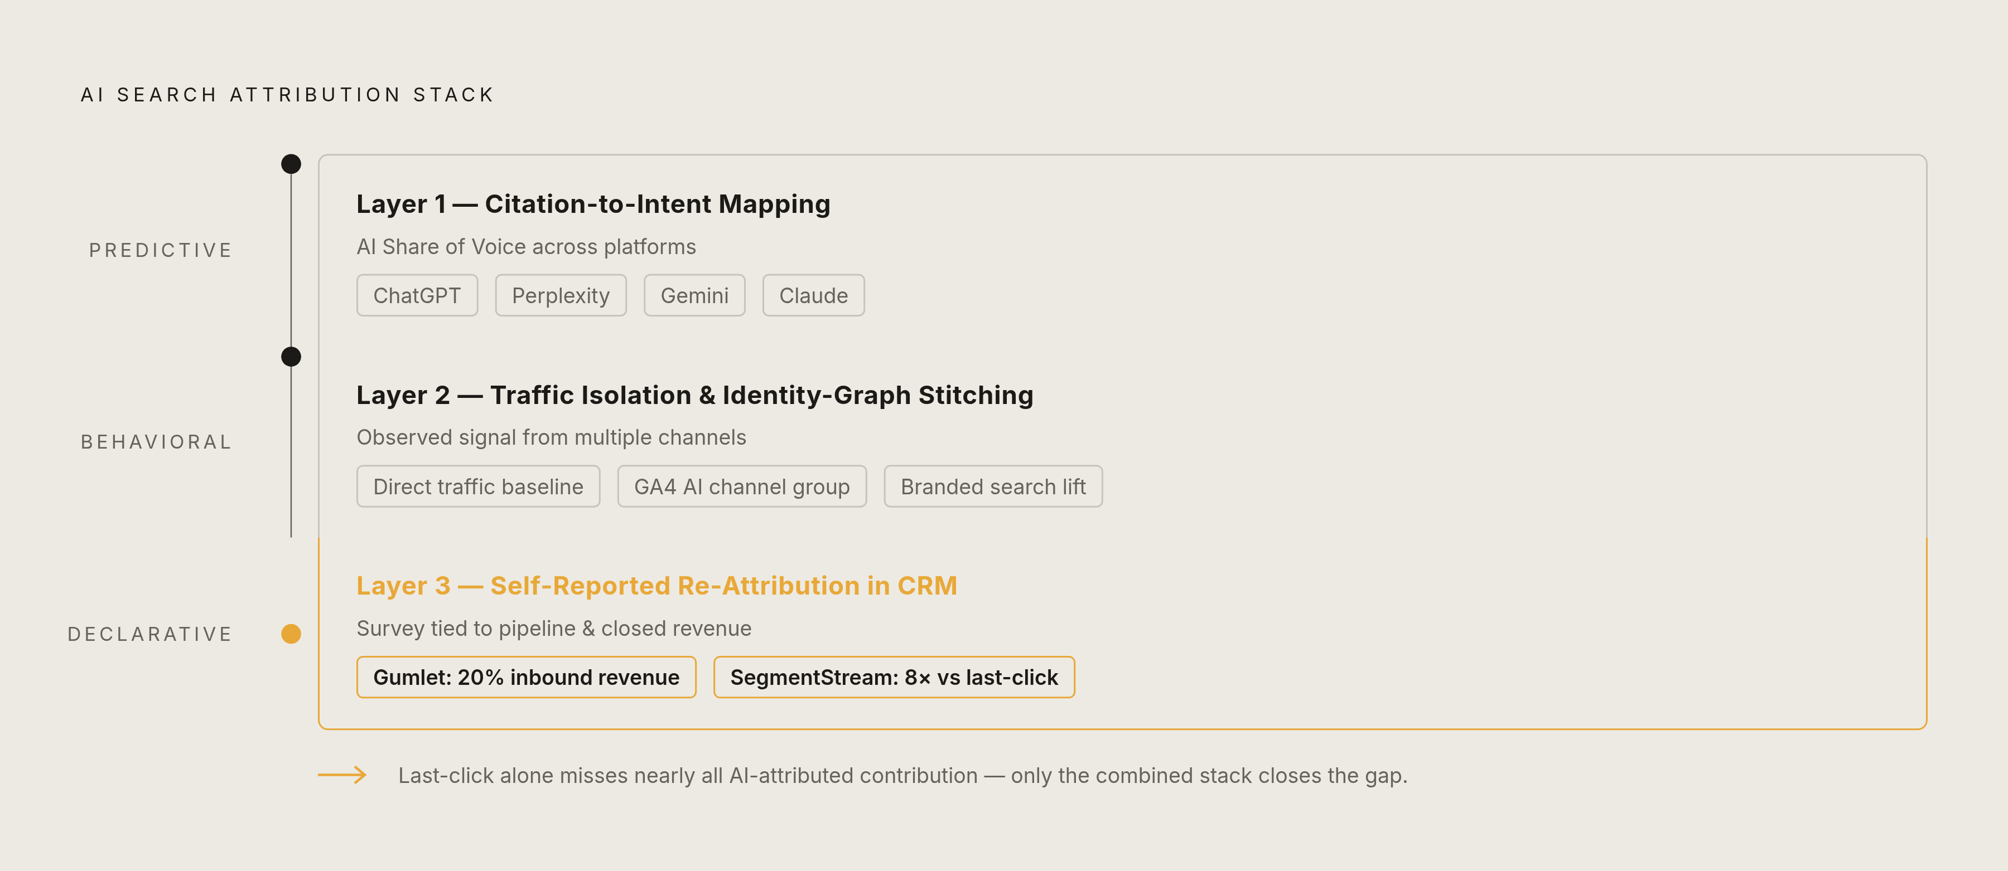Click 'AI Share of Voice across platforms' text

[526, 247]
